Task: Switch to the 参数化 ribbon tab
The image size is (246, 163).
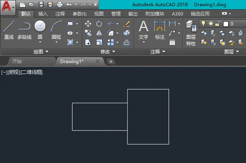Action: coord(80,14)
